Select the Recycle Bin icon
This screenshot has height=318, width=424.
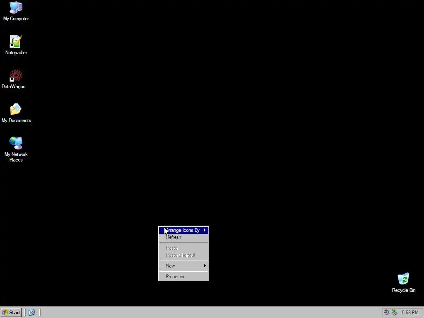(403, 279)
